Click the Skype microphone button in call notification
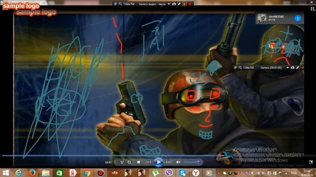This screenshot has height=177, width=316. pyautogui.click(x=298, y=18)
